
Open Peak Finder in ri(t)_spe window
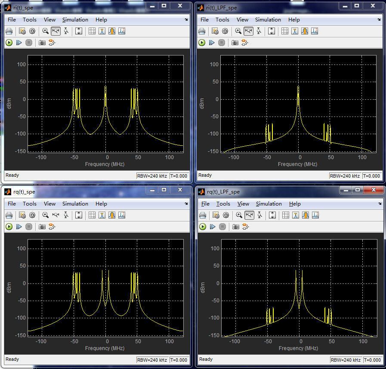point(122,31)
